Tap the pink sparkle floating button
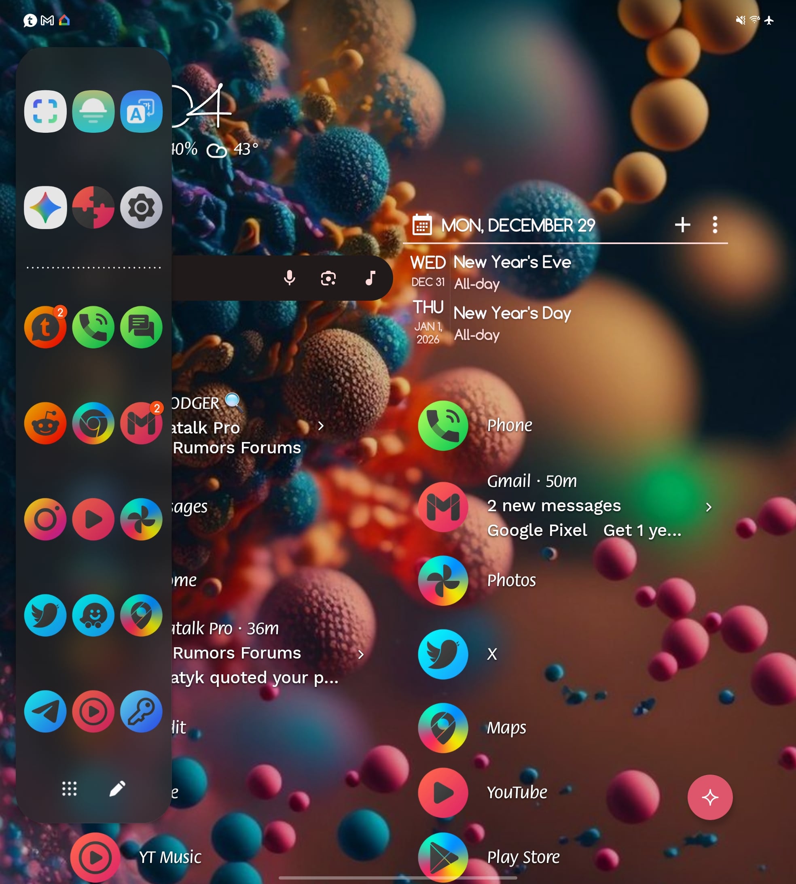This screenshot has width=796, height=884. [x=709, y=797]
